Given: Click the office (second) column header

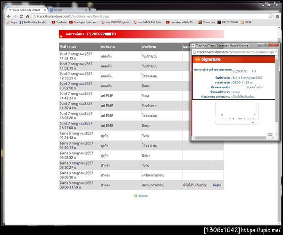Looking at the screenshot, I should click(121, 47).
